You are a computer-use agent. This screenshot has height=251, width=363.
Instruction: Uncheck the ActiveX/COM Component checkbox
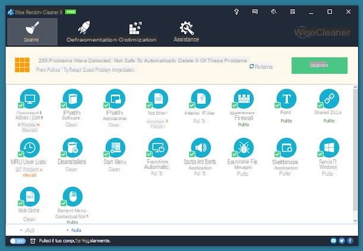pos(21,105)
